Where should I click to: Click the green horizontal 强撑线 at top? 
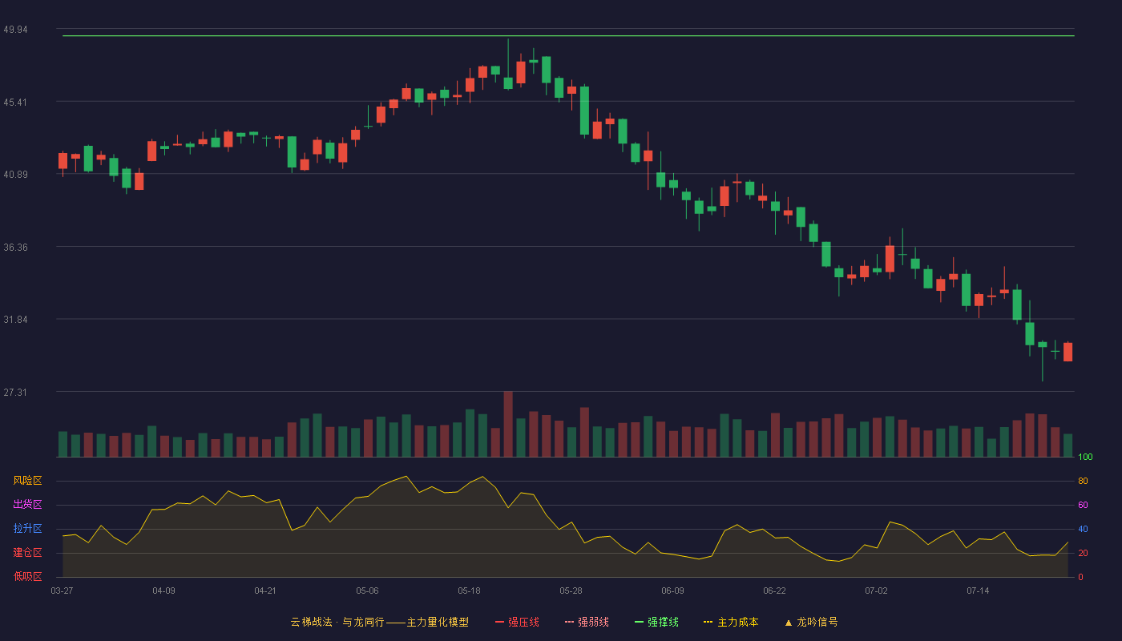[x=568, y=36]
